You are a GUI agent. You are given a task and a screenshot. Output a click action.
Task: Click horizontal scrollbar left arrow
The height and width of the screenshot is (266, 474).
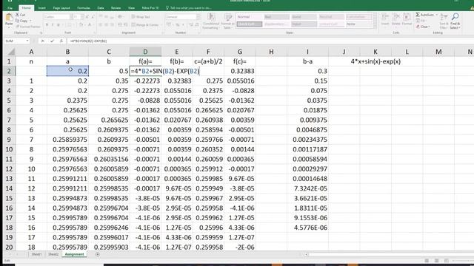coord(306,254)
